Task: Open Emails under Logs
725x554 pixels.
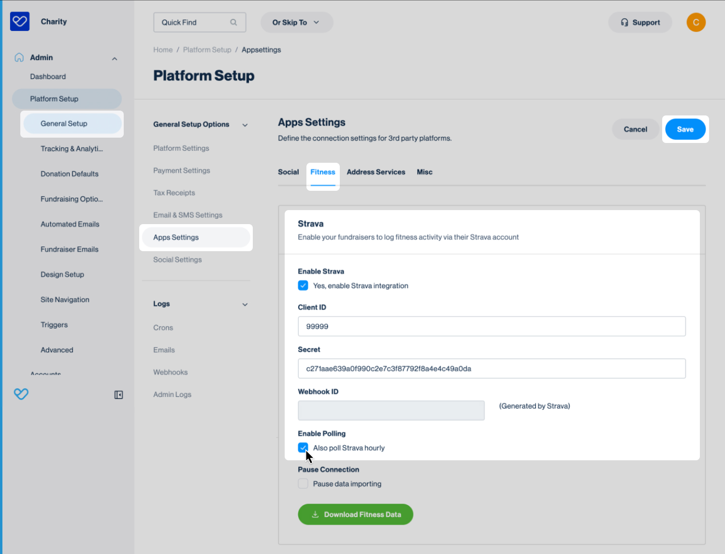Action: [x=164, y=350]
